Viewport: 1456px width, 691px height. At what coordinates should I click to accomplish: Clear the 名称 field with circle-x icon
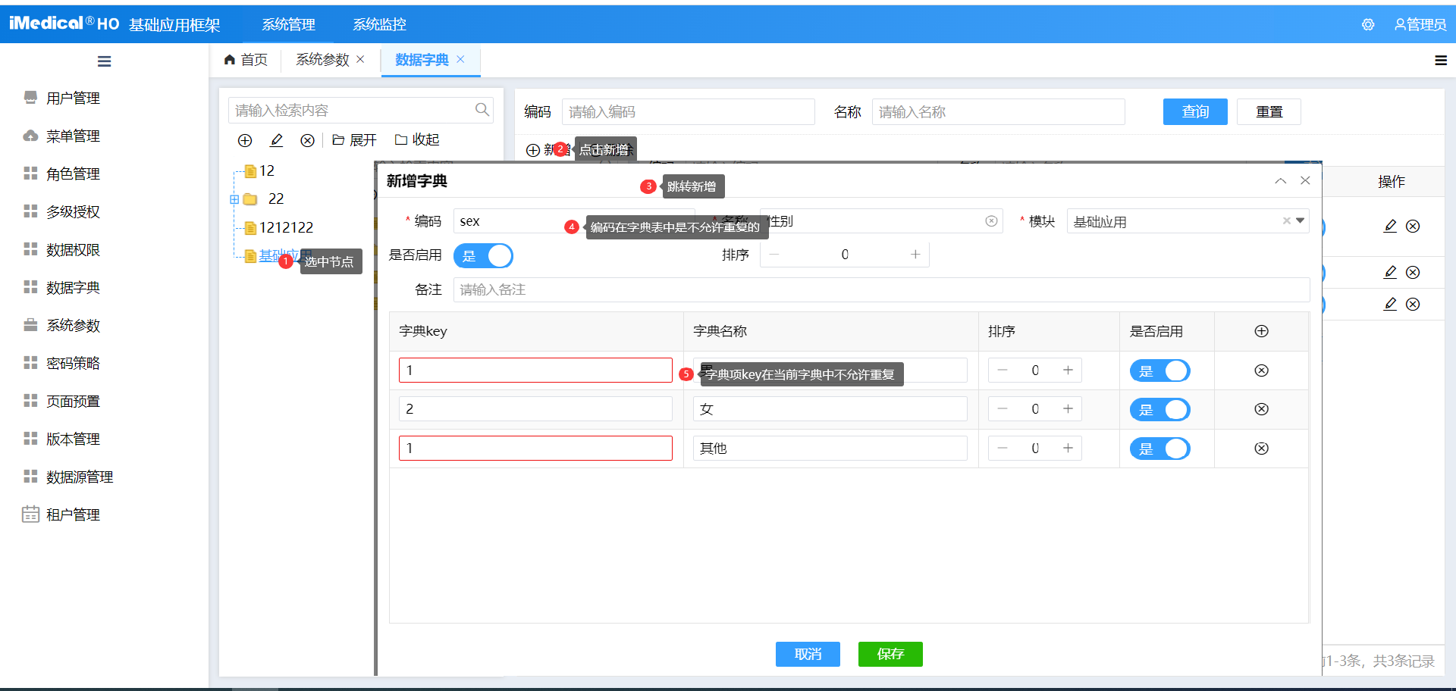point(991,221)
